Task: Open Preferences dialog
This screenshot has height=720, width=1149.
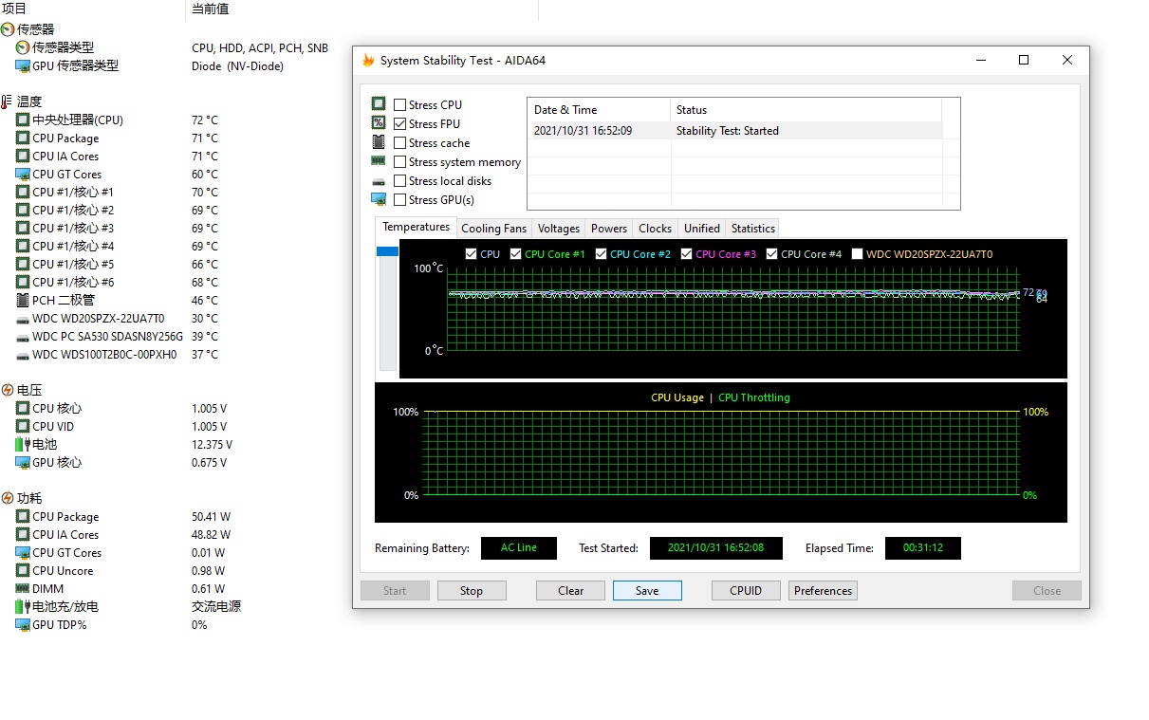Action: [x=823, y=590]
